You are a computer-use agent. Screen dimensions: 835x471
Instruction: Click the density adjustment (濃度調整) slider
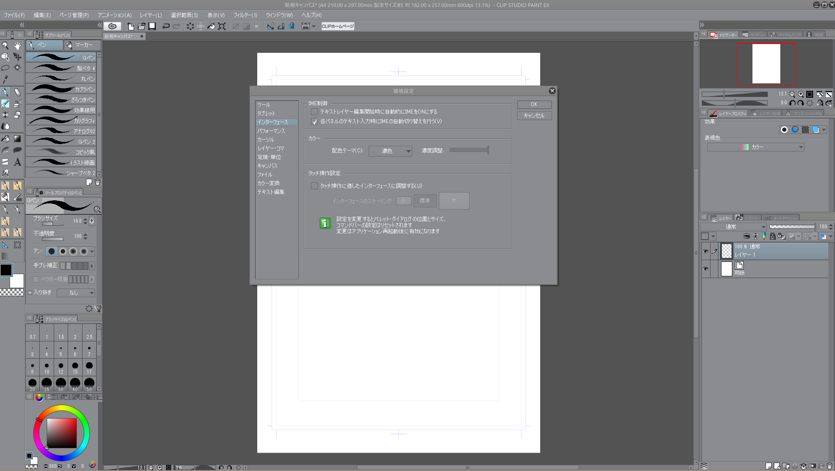point(469,150)
